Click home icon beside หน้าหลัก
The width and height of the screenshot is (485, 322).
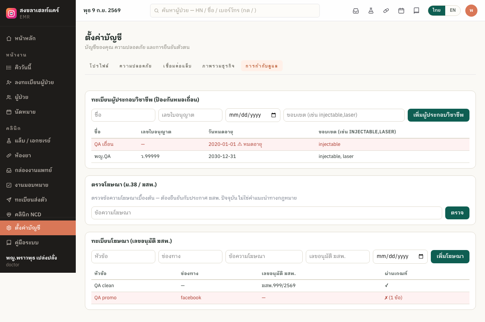tap(9, 38)
